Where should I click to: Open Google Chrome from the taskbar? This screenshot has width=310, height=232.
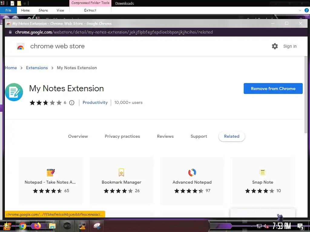(23, 226)
